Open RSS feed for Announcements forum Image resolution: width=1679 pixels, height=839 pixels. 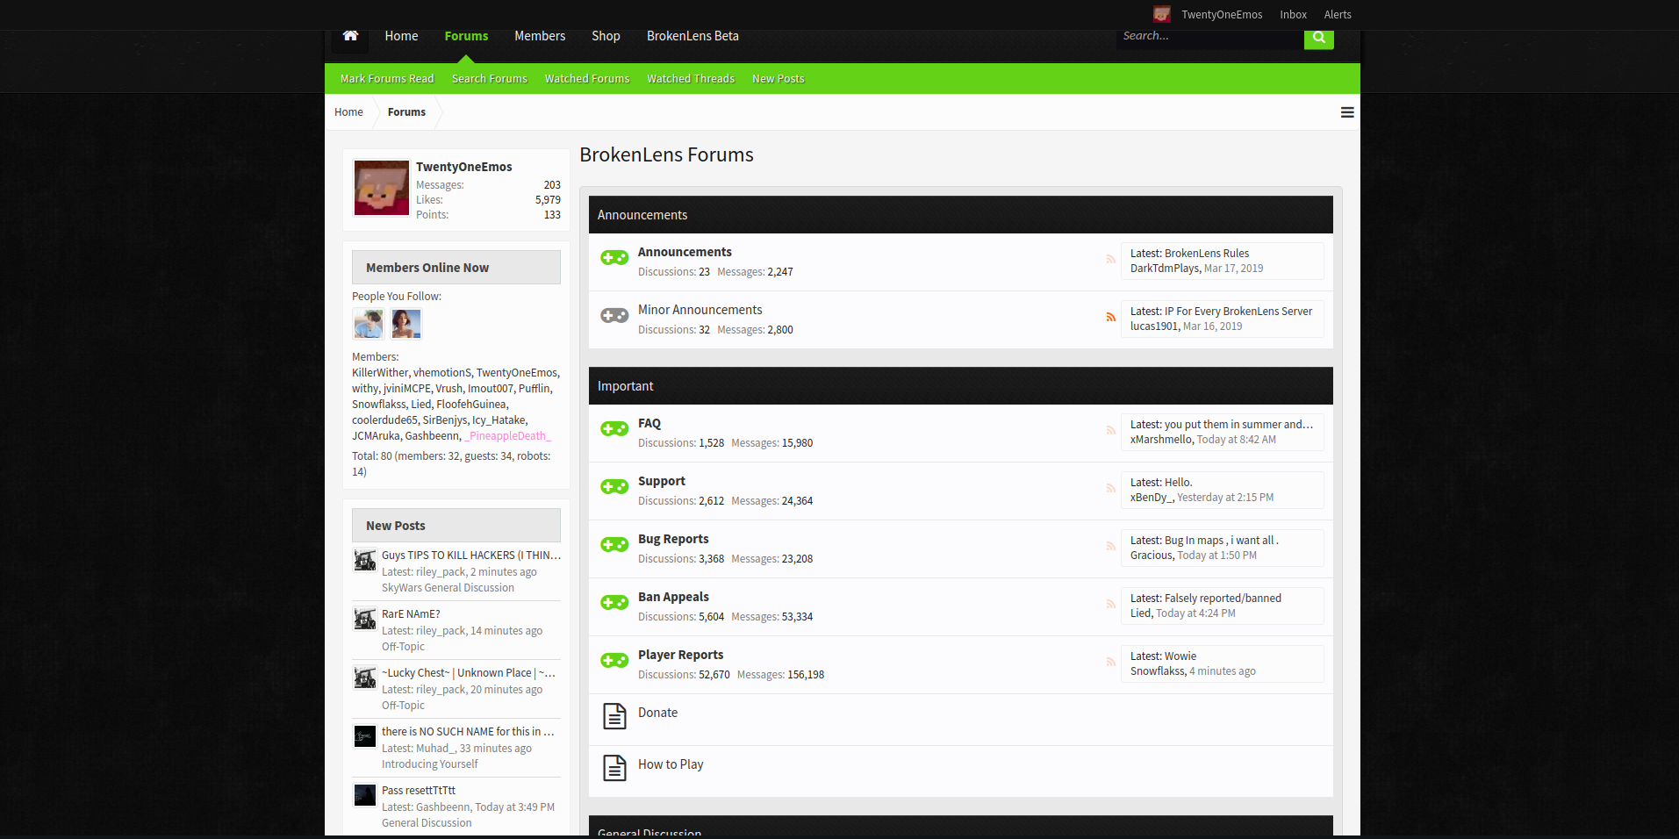1110,259
